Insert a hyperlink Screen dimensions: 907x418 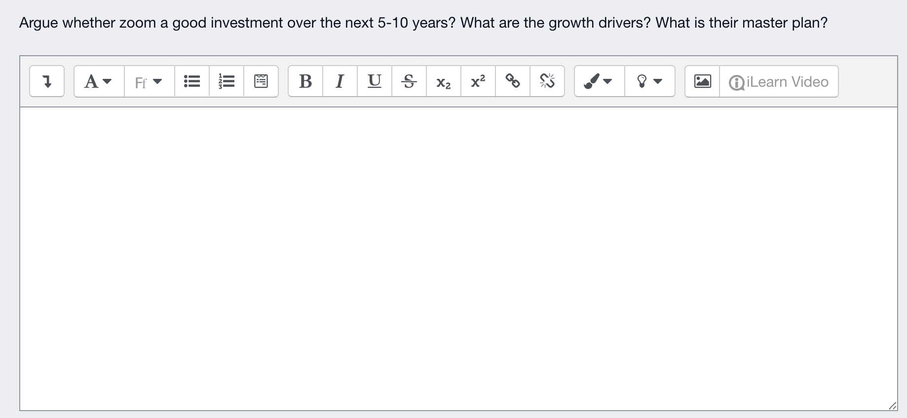click(513, 81)
